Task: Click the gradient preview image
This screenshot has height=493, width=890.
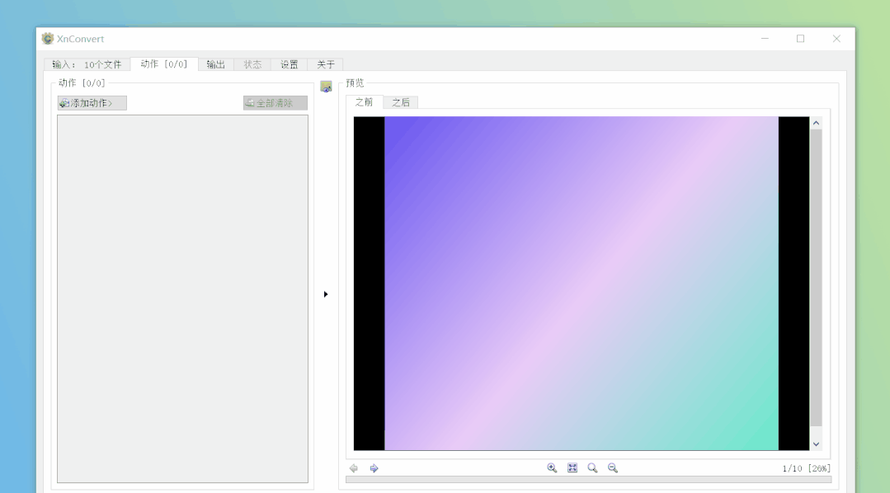Action: click(x=582, y=284)
